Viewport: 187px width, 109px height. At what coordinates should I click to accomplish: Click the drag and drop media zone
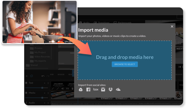[125, 60]
